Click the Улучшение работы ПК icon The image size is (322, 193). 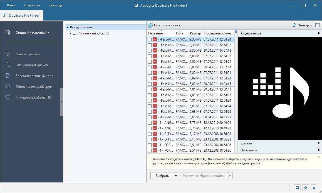8,97
